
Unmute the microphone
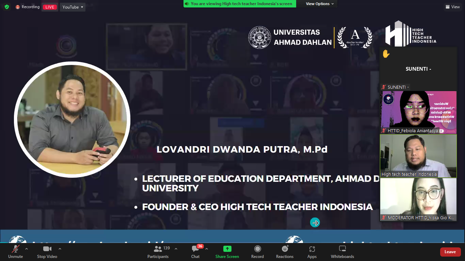coord(16,252)
